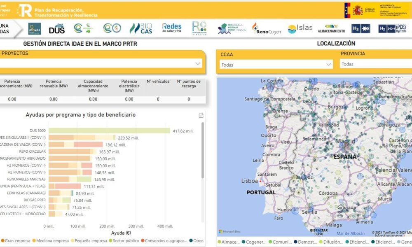Screen dimensions: 412x247
Task: Open the DUS 5000 program filter icon
Action: coord(58,28)
